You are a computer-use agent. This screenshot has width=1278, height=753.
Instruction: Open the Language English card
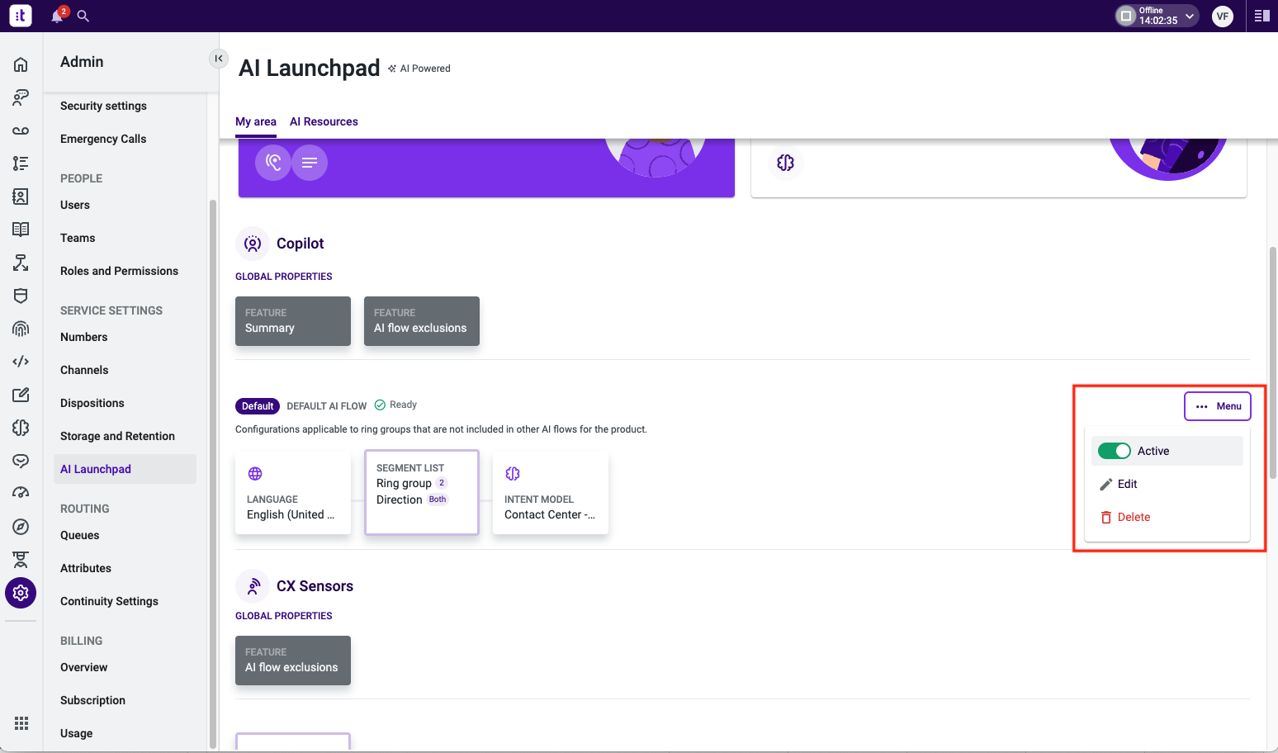click(x=293, y=493)
